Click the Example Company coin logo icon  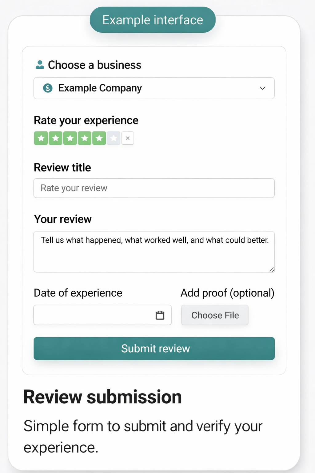pos(47,88)
